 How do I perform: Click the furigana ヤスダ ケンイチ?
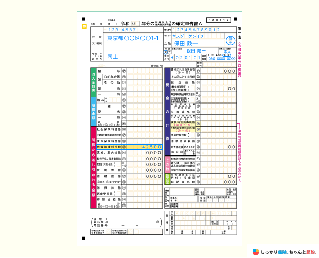pos(188,36)
